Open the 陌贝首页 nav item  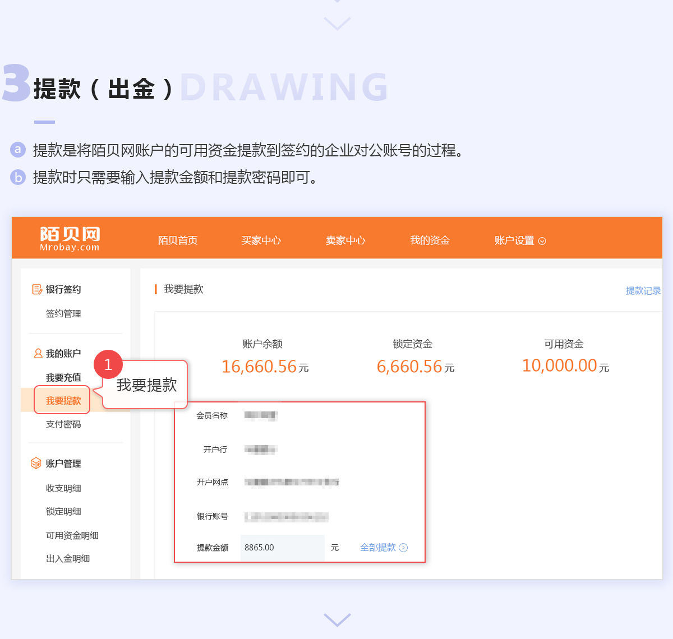pyautogui.click(x=178, y=240)
